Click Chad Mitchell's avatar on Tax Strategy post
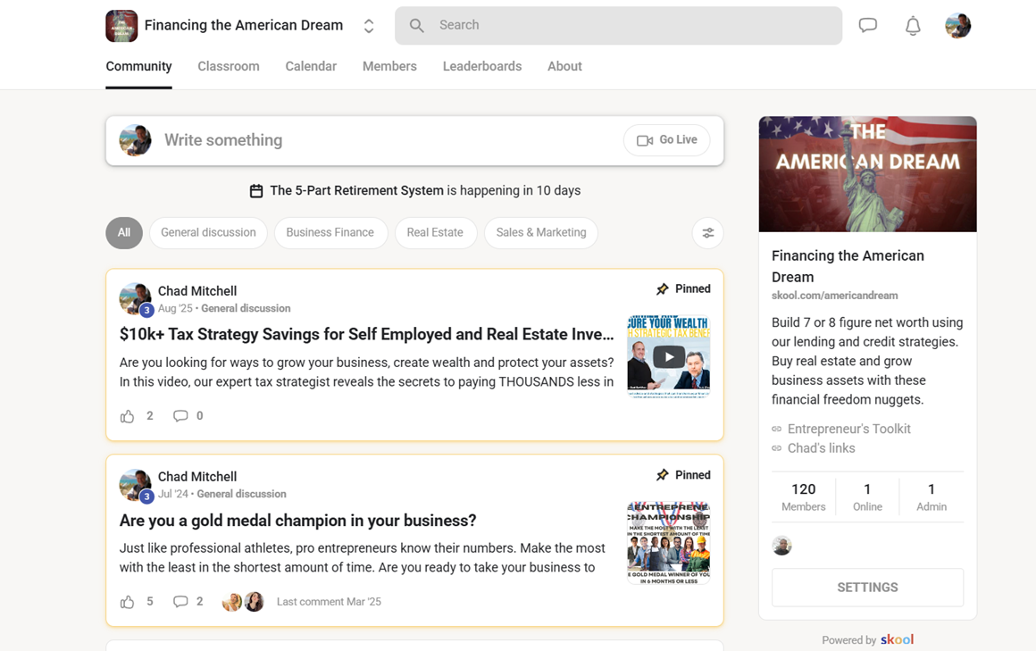The width and height of the screenshot is (1036, 651). point(136,299)
